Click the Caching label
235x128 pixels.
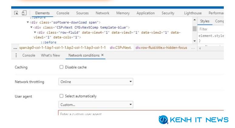point(21,67)
